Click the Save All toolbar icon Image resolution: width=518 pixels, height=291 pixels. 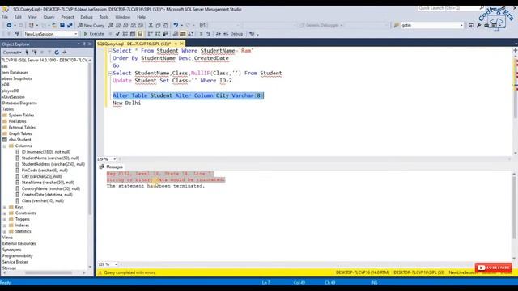[x=70, y=25]
